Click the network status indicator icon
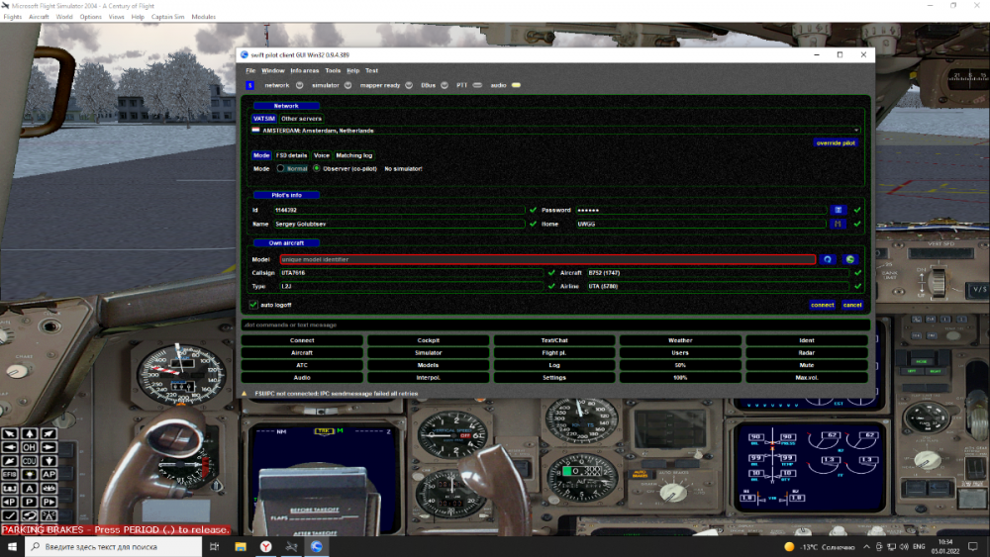990x557 pixels. tap(300, 85)
